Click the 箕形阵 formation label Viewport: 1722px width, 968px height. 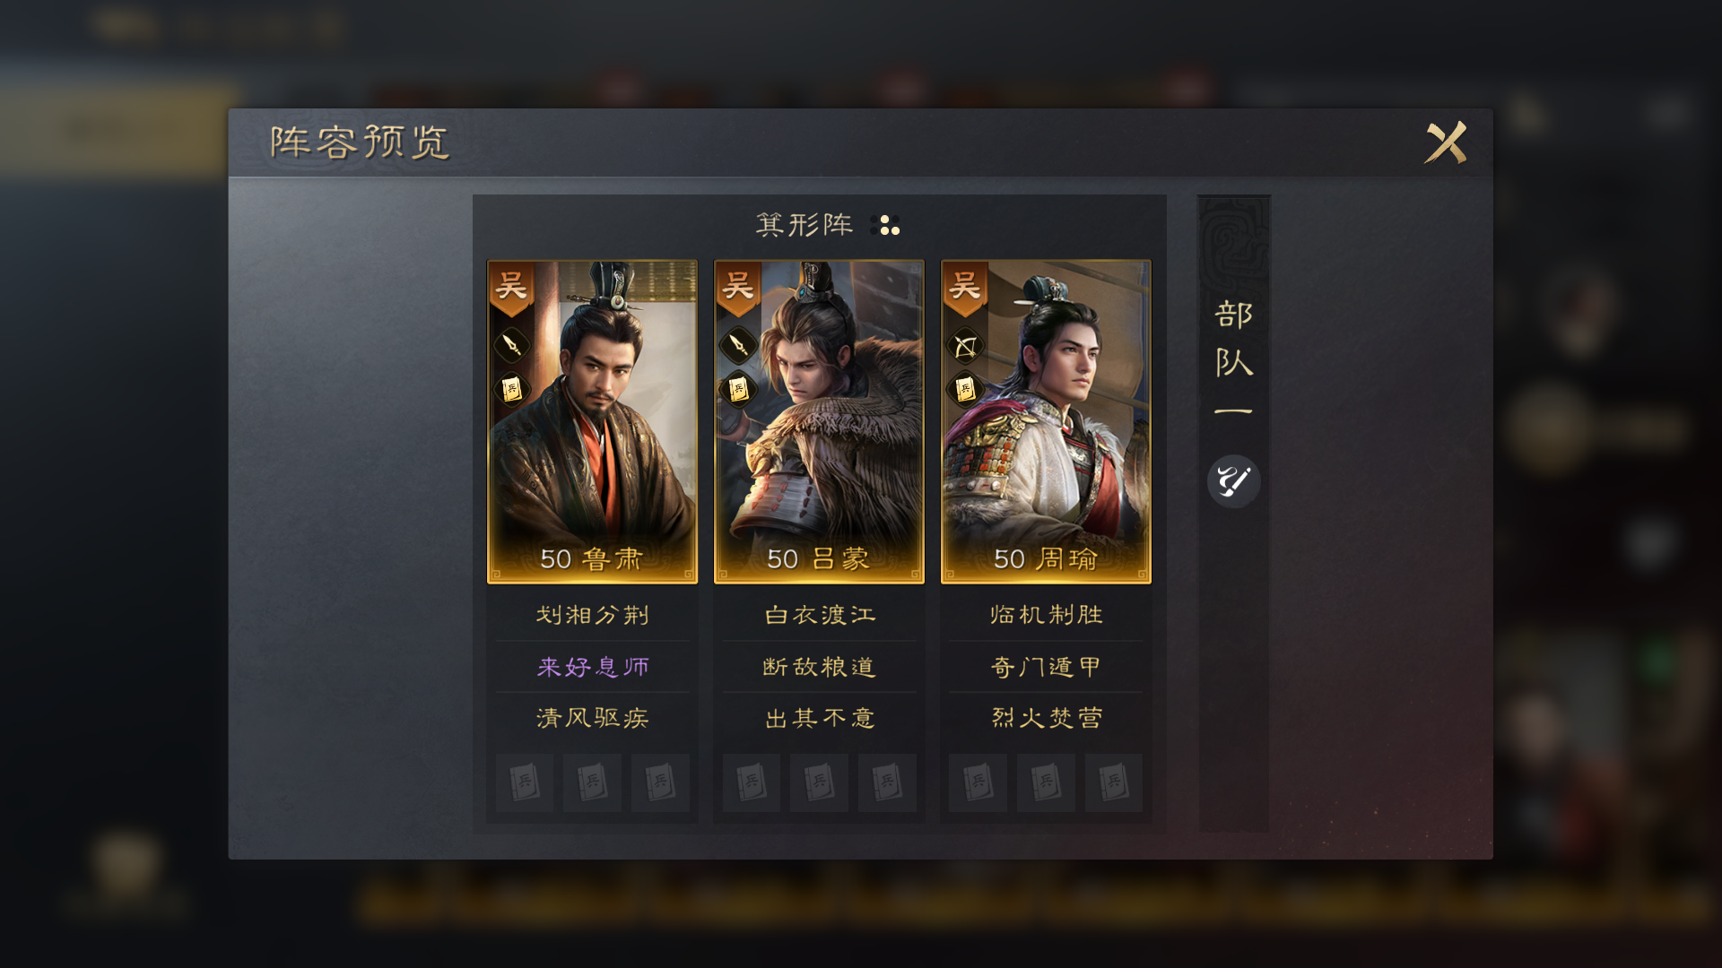pos(804,224)
